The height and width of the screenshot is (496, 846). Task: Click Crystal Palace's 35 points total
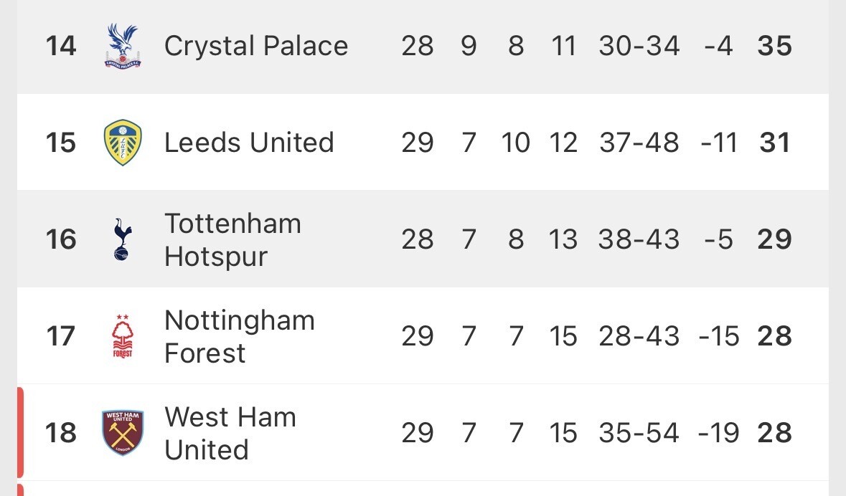(774, 46)
